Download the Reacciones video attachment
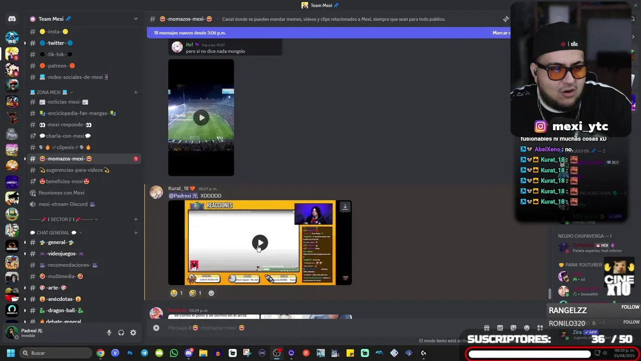 click(x=345, y=207)
